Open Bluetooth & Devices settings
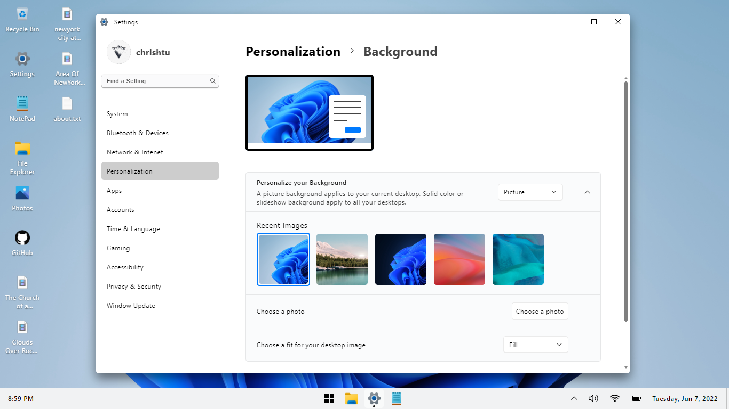Screen dimensions: 729x409 138,133
